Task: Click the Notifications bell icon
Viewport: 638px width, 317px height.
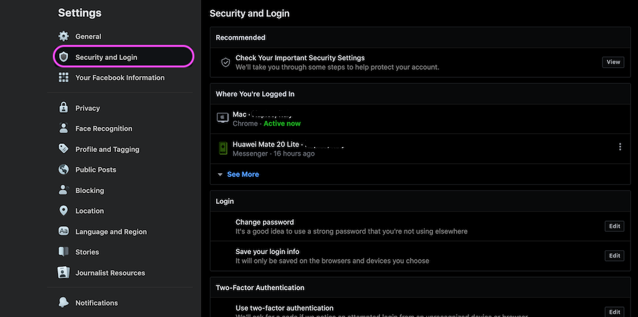Action: pyautogui.click(x=64, y=302)
